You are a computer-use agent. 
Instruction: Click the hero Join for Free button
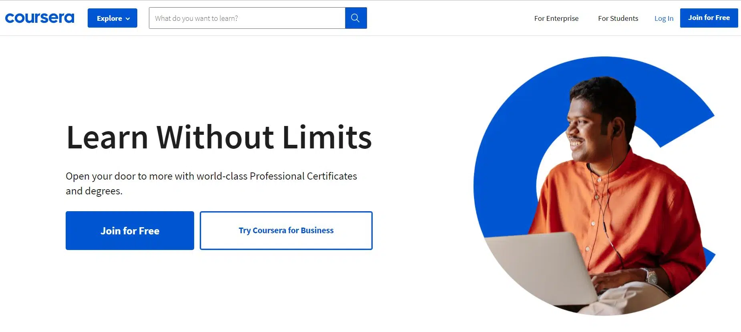click(x=130, y=230)
